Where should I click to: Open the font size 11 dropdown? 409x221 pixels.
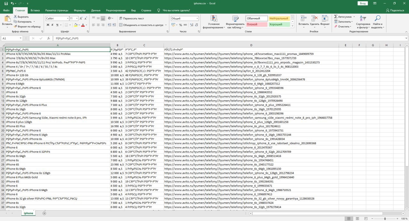(x=77, y=18)
